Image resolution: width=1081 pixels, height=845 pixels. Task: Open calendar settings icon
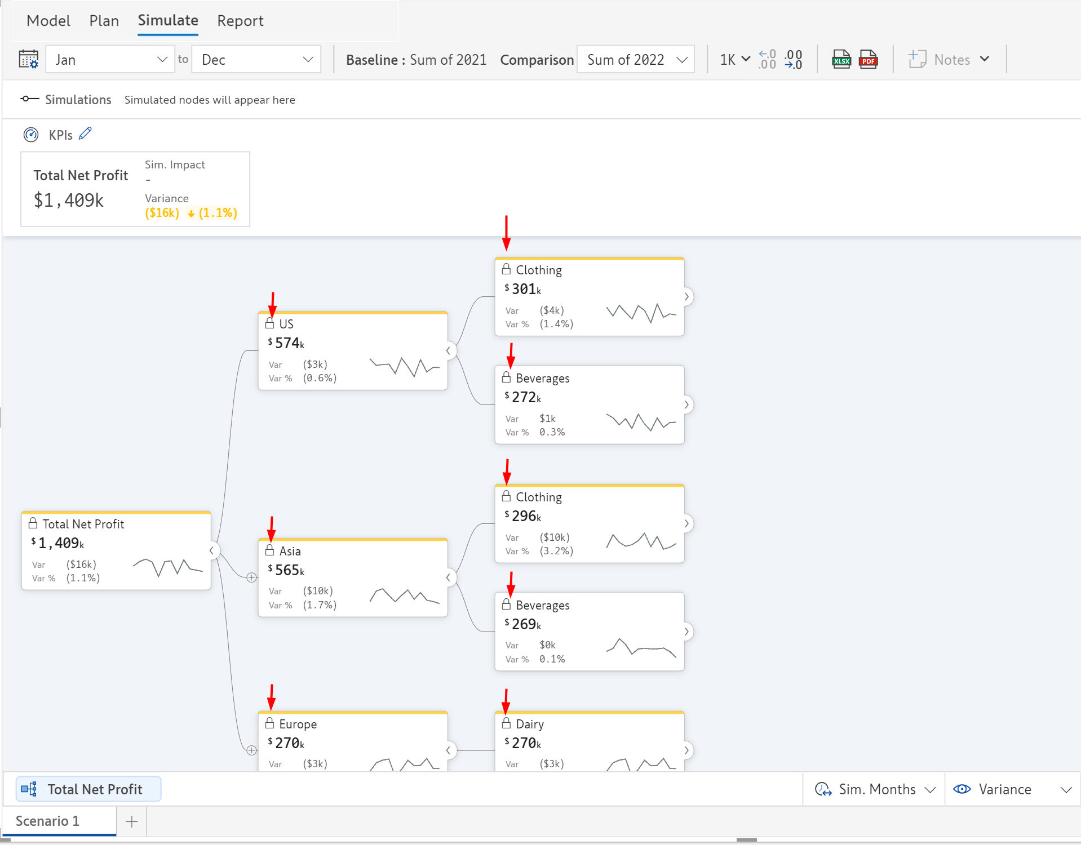click(x=29, y=59)
